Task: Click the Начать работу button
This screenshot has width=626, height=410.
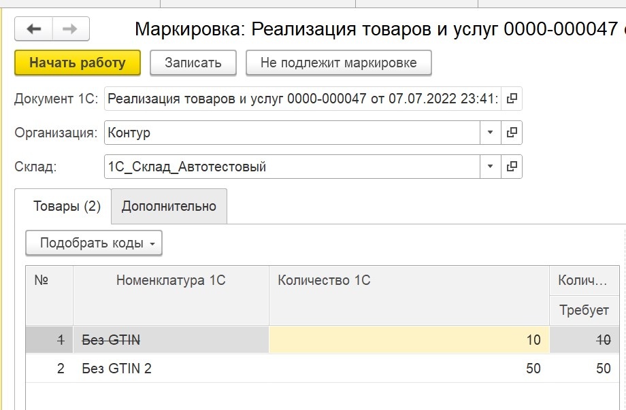Action: click(x=78, y=63)
